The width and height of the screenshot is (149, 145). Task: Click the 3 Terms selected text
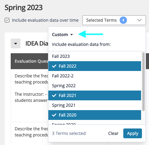point(69,133)
